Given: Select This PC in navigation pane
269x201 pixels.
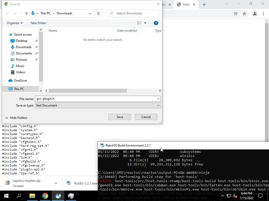Looking at the screenshot, I should tap(19, 89).
